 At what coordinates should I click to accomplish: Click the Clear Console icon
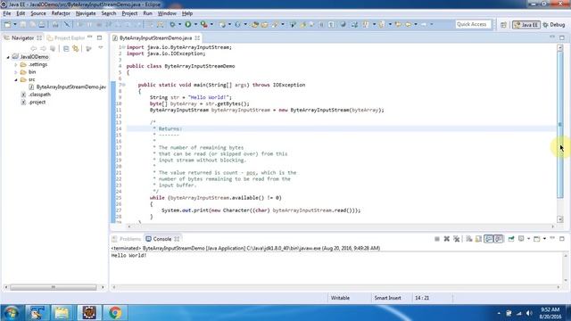469,239
